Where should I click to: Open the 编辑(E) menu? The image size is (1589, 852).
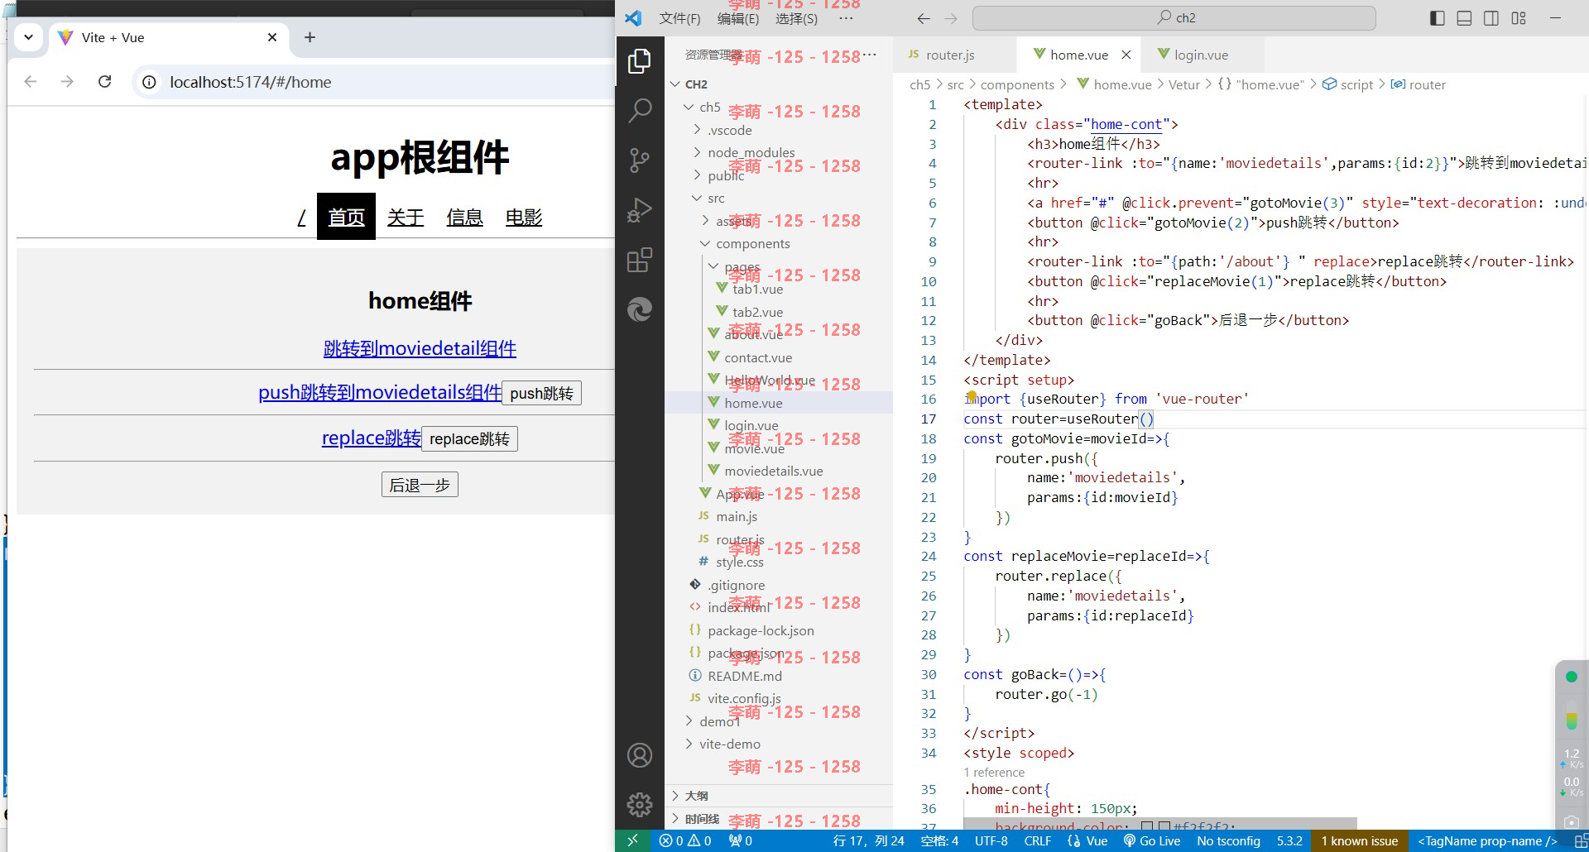(737, 18)
